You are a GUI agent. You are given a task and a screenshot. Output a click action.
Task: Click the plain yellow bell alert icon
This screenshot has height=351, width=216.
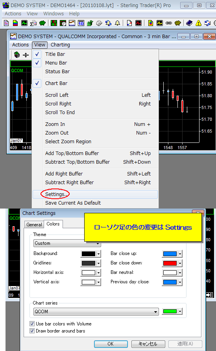coord(117,23)
